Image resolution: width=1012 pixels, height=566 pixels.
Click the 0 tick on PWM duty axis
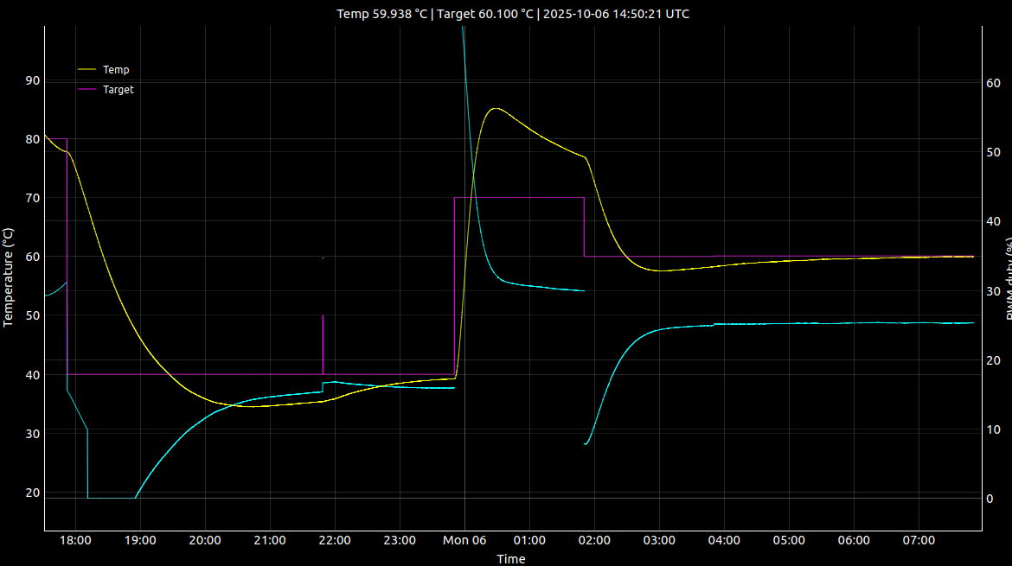990,499
